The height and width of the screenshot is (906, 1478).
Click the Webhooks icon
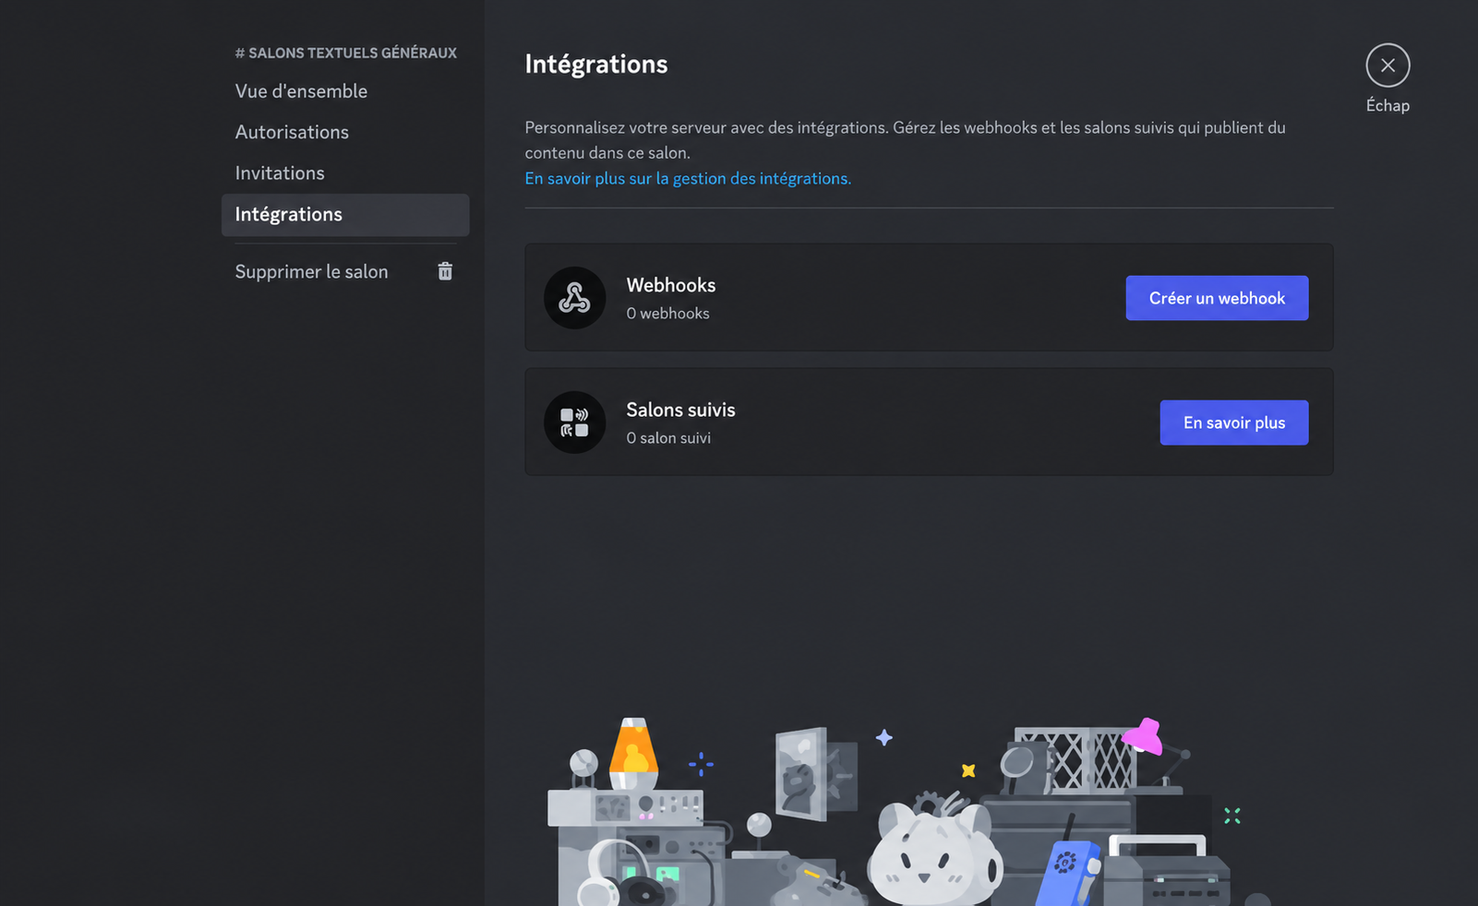574,298
